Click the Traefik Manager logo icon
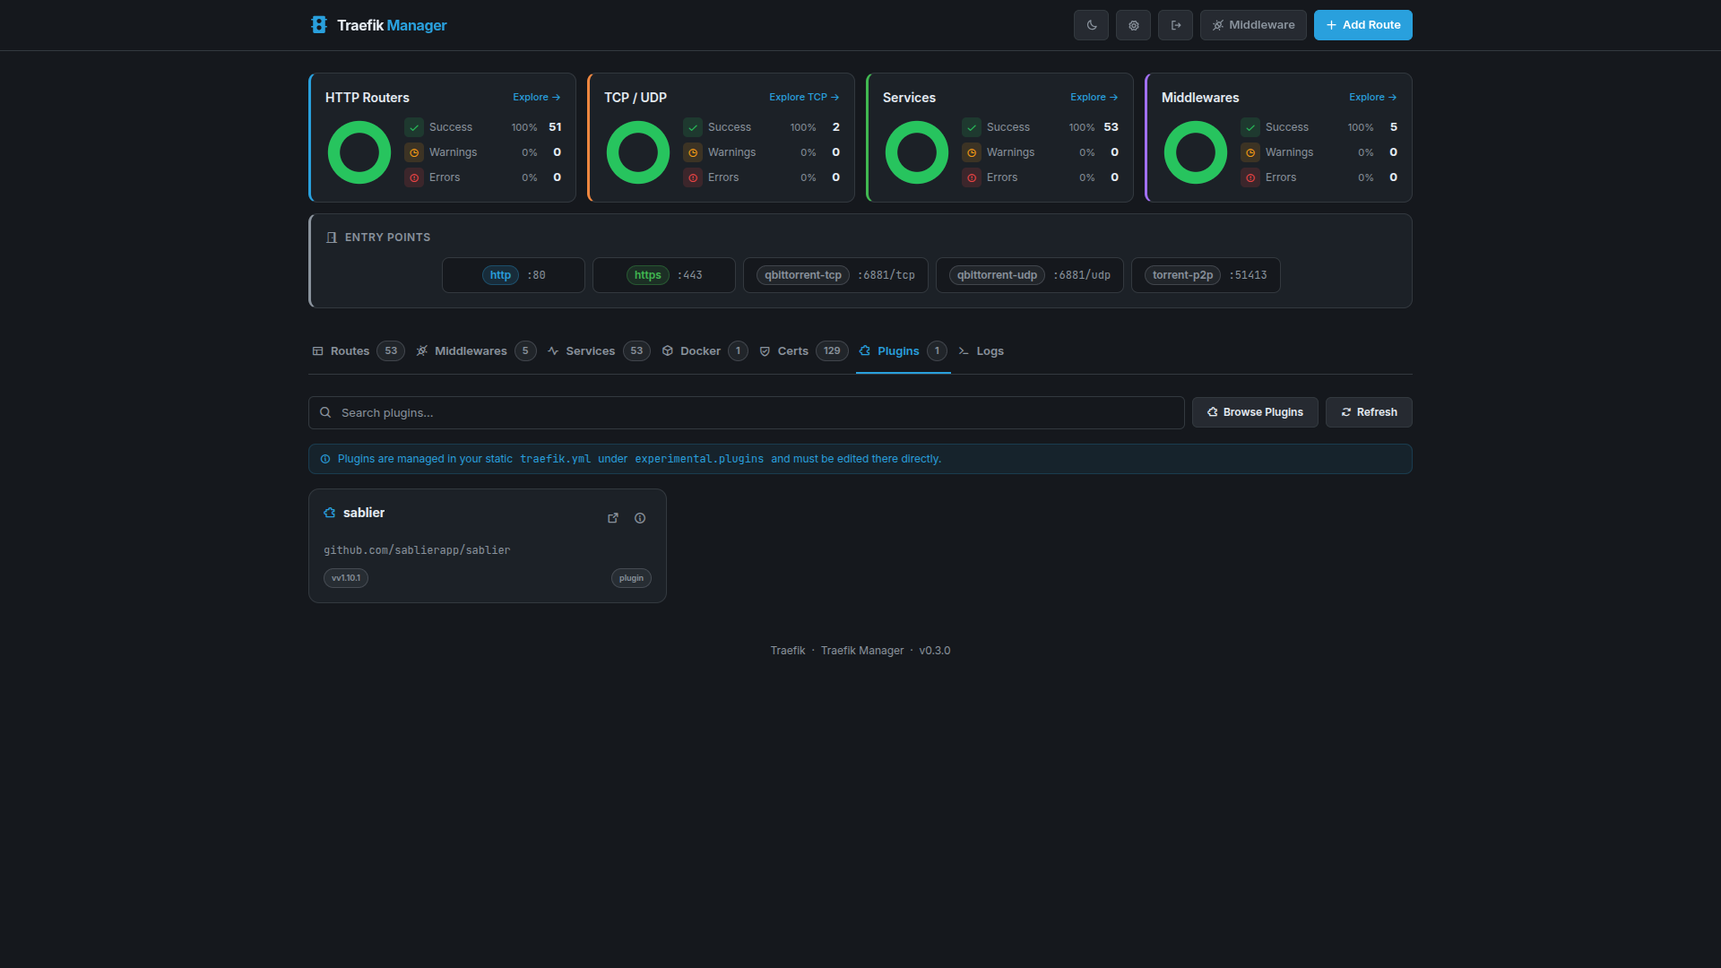The width and height of the screenshot is (1721, 968). (319, 25)
